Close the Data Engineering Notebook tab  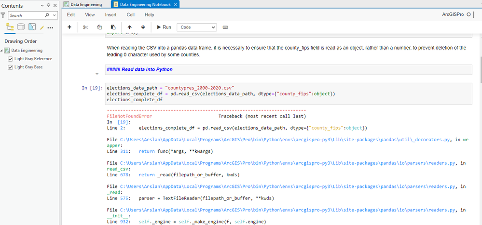[x=176, y=4]
